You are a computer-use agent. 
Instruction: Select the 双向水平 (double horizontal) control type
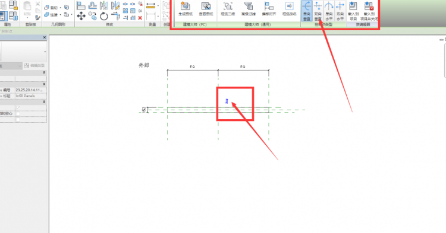tap(340, 11)
